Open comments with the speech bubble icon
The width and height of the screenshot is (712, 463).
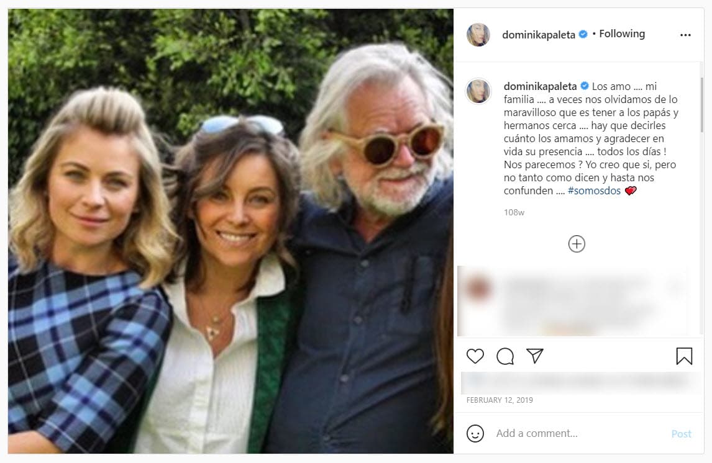click(x=504, y=356)
